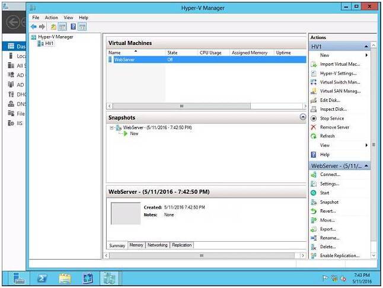Collapse the Snapshots pane chevron

tap(302, 117)
